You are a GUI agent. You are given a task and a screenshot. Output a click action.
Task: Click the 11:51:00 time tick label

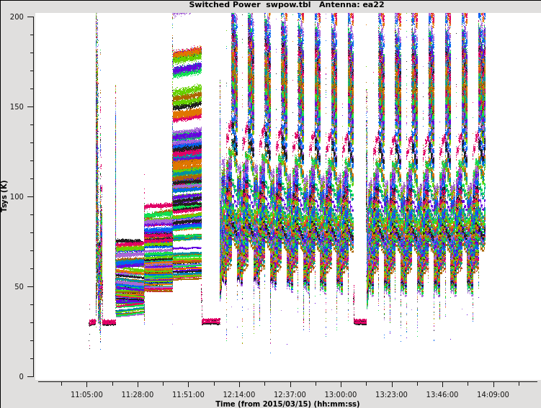[x=188, y=394]
